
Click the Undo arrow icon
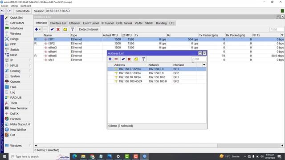(3, 11)
